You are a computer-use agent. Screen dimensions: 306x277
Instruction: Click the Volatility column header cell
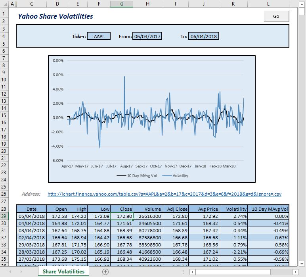point(233,209)
